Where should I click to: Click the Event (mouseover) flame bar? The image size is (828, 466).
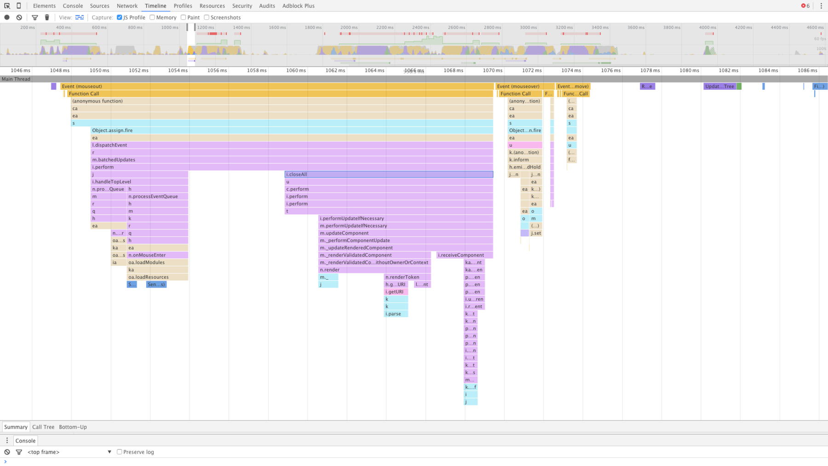tap(524, 86)
